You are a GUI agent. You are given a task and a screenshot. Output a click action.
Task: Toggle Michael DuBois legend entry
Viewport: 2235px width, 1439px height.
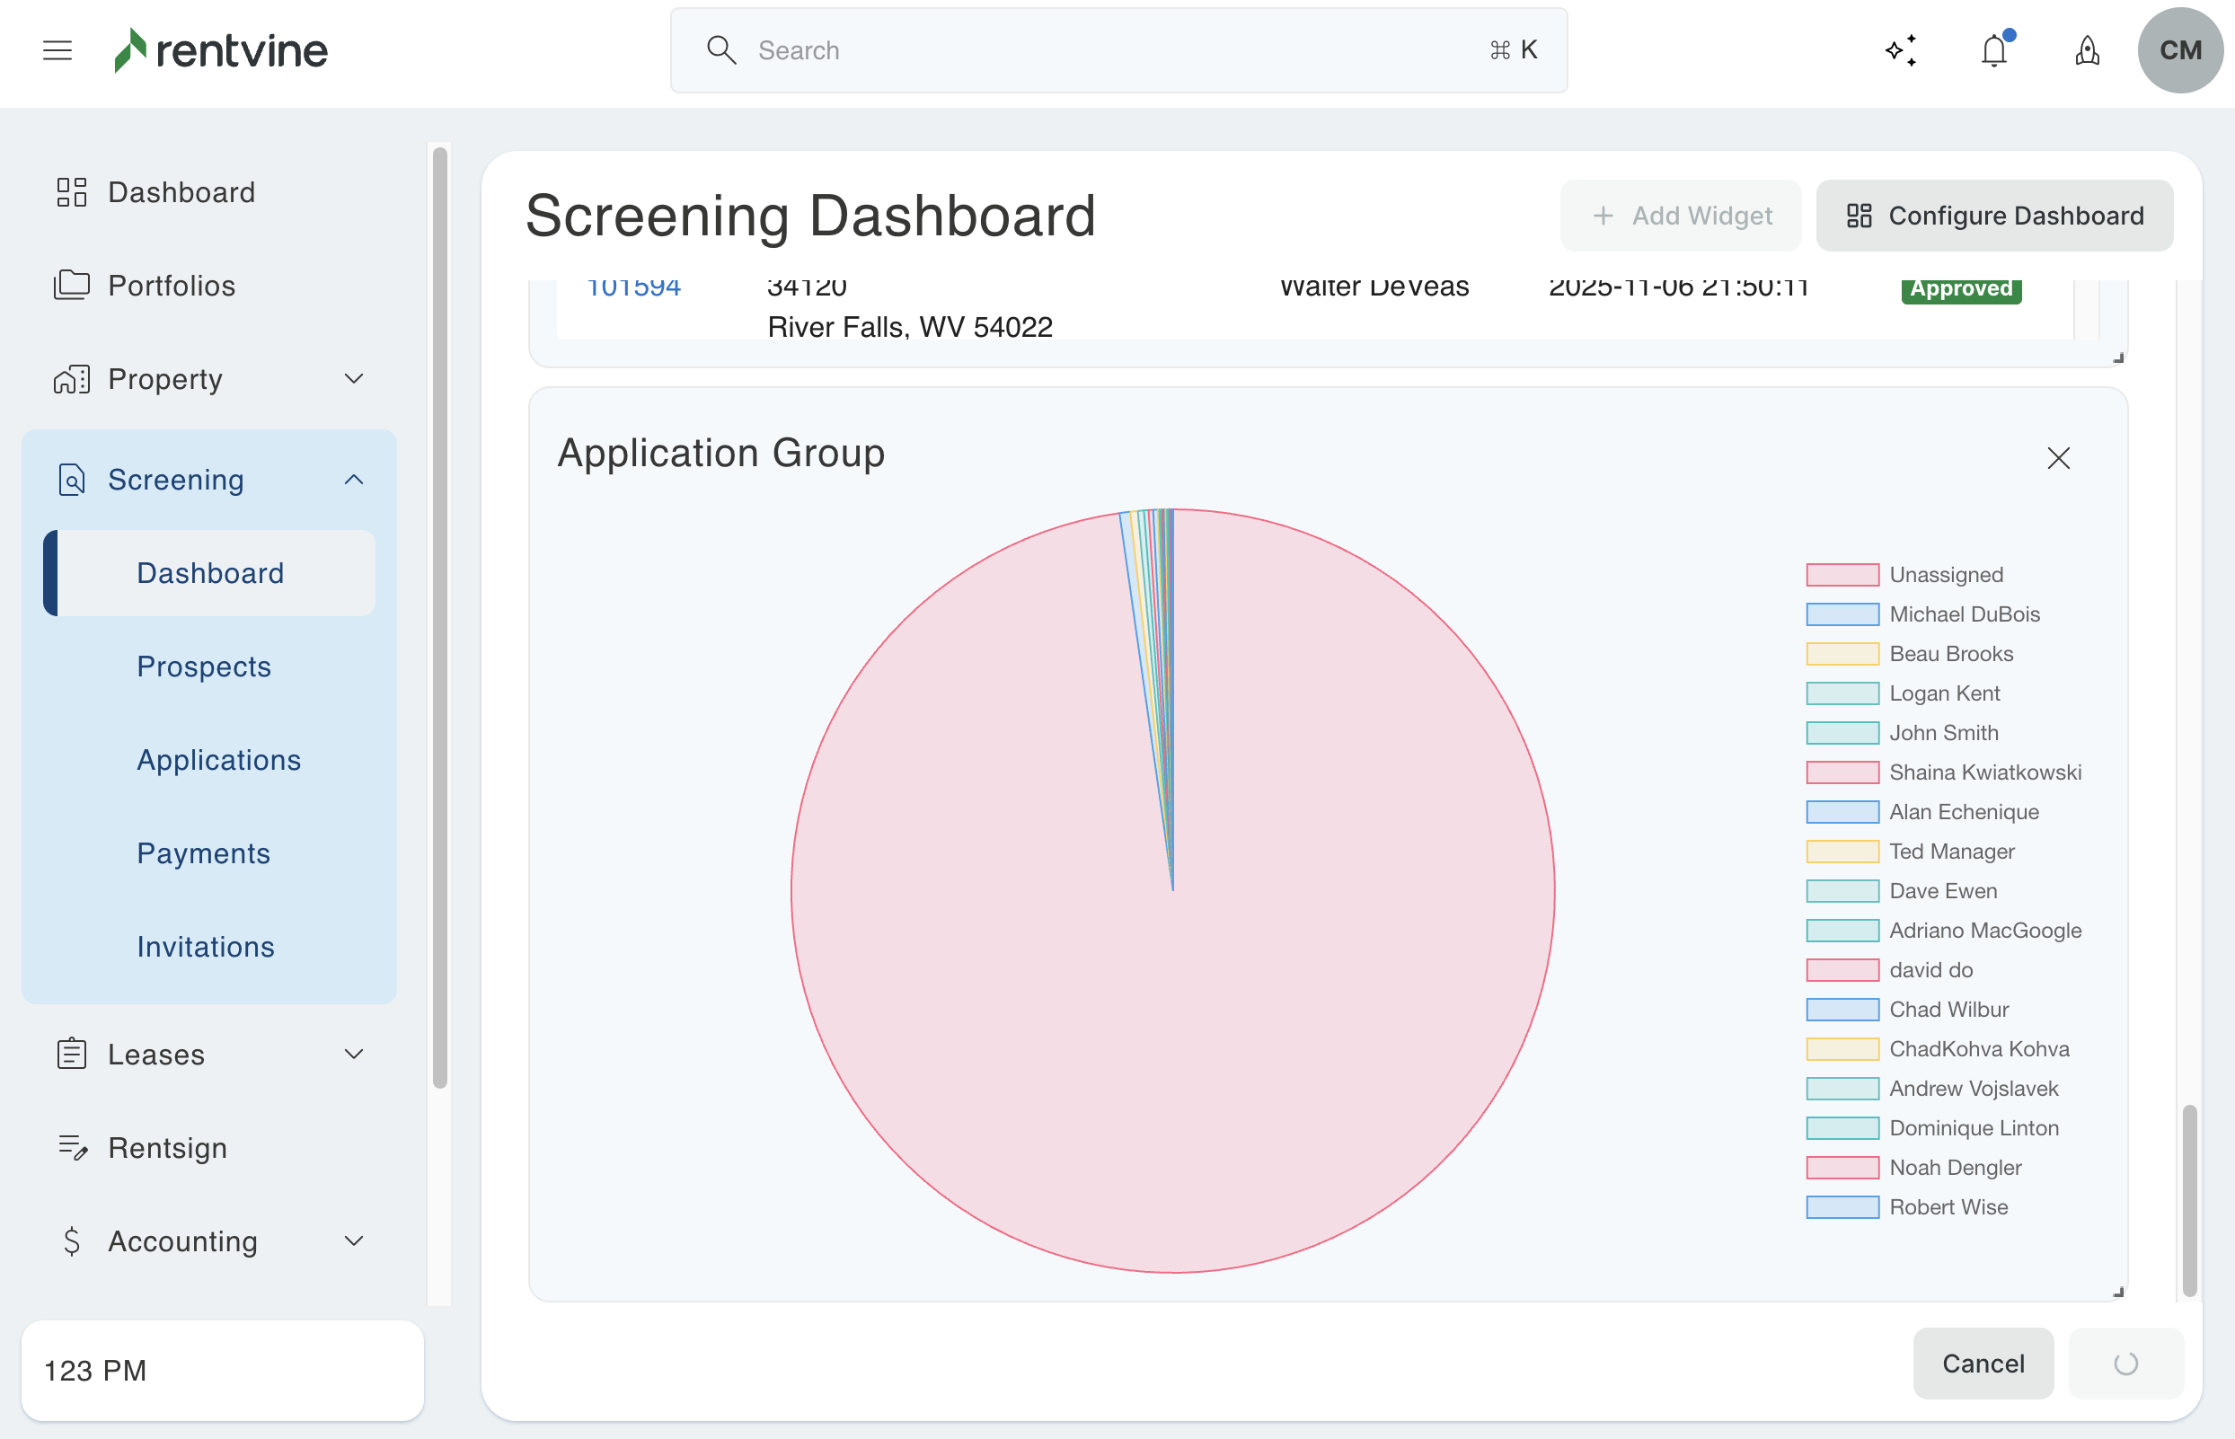coord(1963,614)
